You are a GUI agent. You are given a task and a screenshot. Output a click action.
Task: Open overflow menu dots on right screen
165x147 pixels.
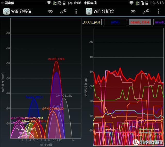tap(159, 11)
